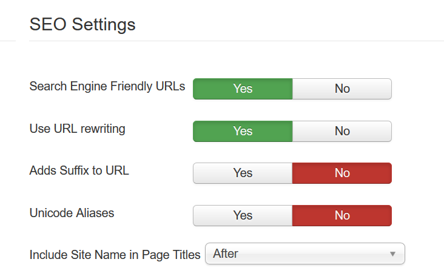Click the short line fragment at the left edge
Viewport: 444px width, 279px height.
pos(8,41)
